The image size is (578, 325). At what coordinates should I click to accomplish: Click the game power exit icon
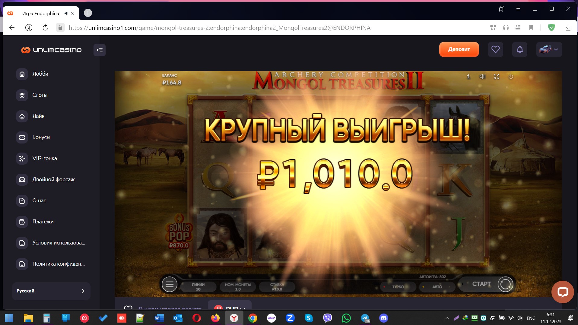511,77
